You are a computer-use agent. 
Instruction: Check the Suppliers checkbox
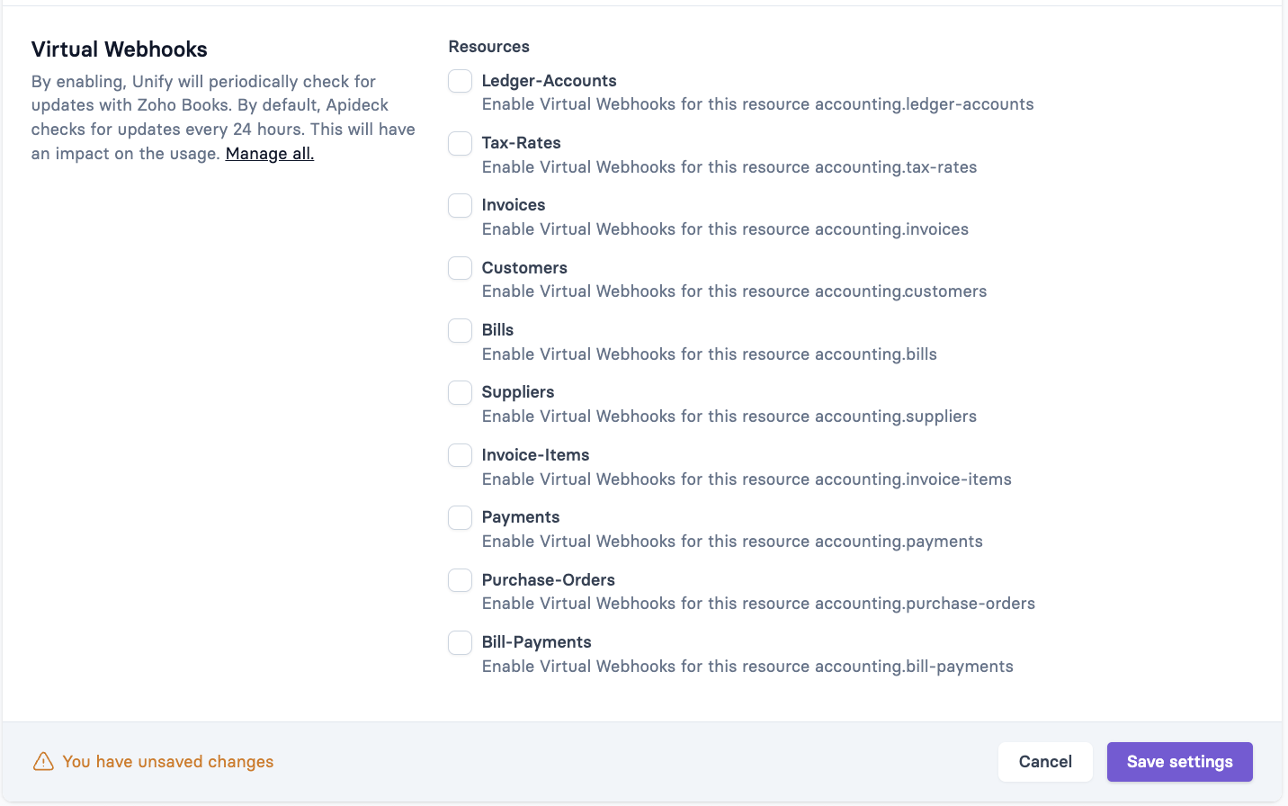click(460, 392)
